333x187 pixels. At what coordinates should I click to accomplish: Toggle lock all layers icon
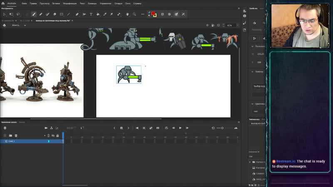tap(57, 135)
